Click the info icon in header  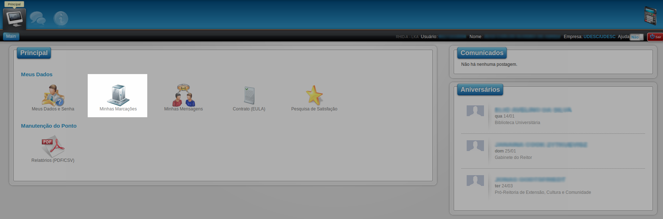pyautogui.click(x=61, y=18)
